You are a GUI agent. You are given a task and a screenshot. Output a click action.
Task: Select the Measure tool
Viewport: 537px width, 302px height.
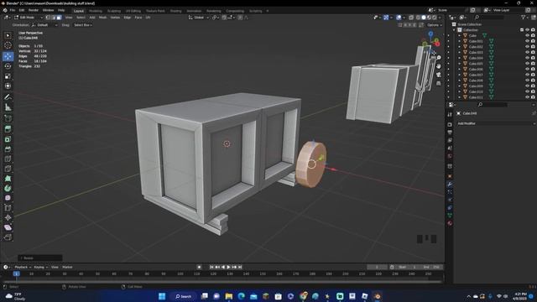click(8, 107)
